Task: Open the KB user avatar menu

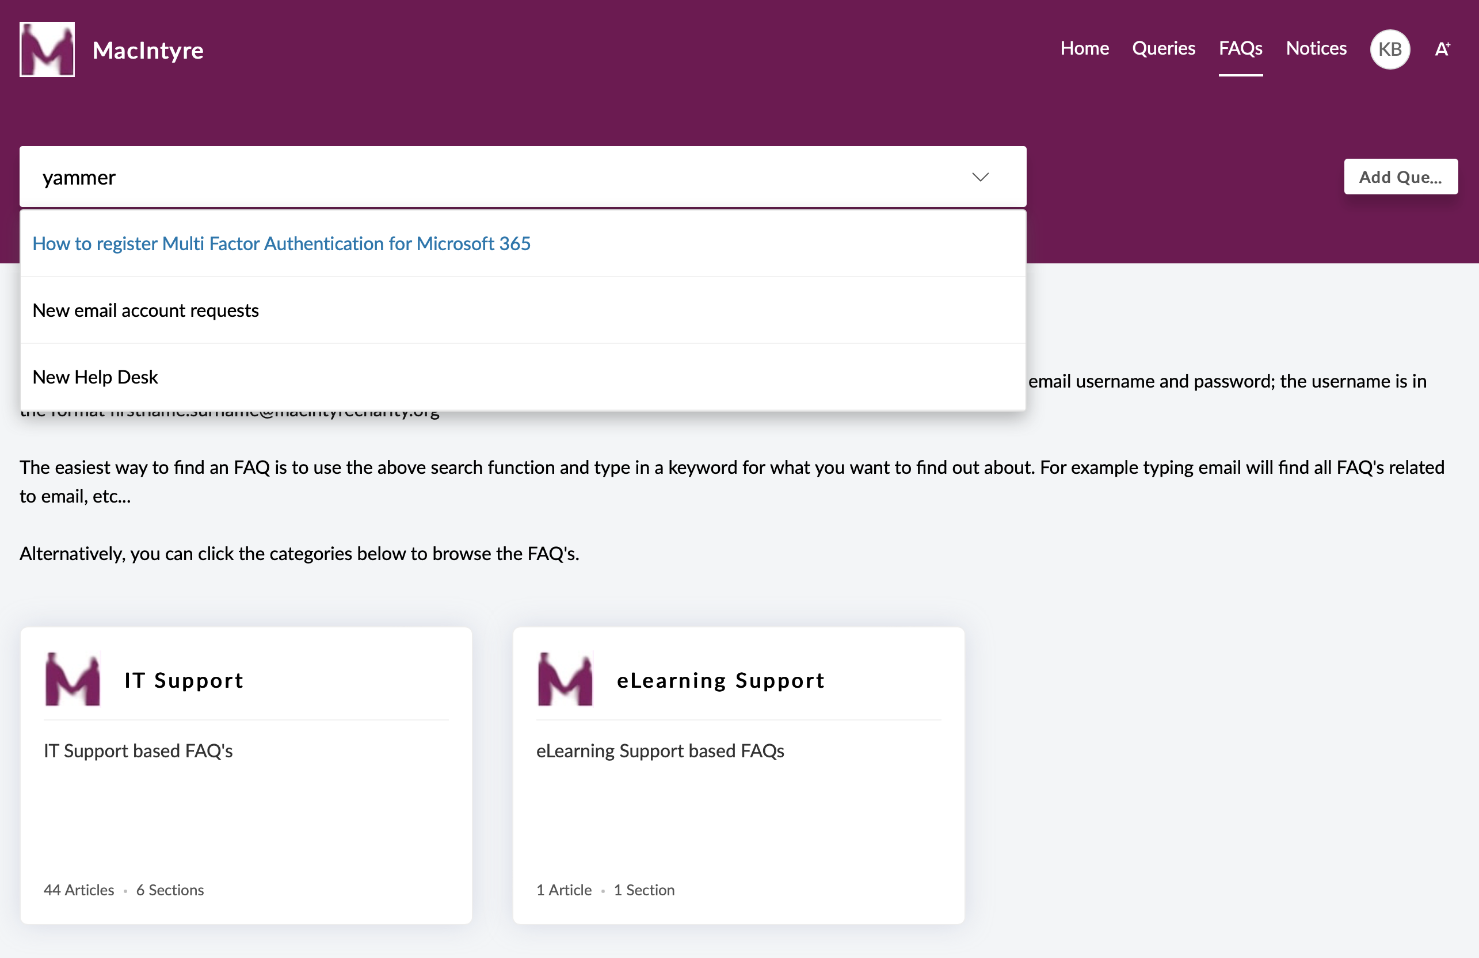Action: pos(1390,49)
